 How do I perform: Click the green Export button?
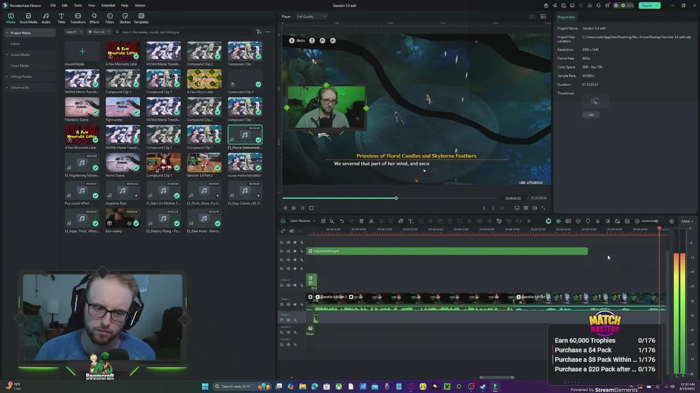(x=649, y=5)
